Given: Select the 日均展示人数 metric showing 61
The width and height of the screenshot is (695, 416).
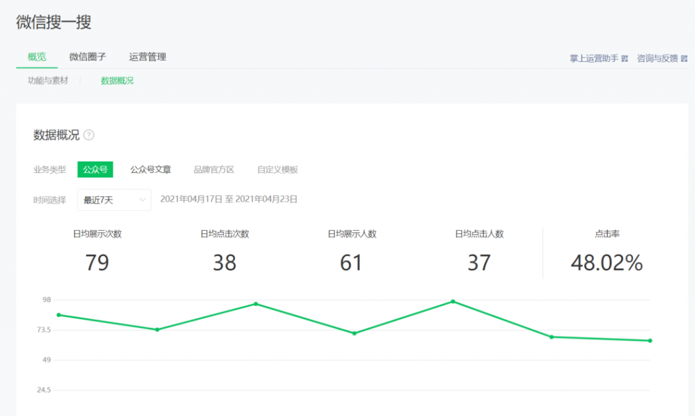Looking at the screenshot, I should click(352, 252).
